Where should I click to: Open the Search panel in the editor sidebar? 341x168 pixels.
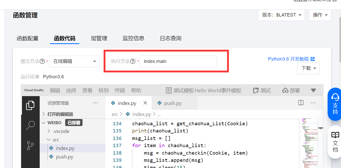(30, 125)
